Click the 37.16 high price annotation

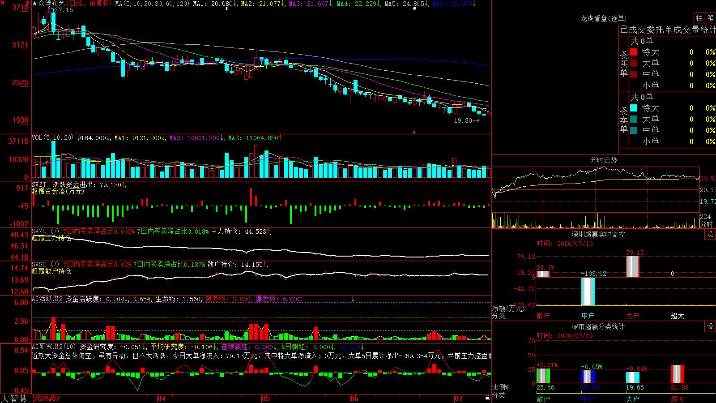pyautogui.click(x=64, y=10)
